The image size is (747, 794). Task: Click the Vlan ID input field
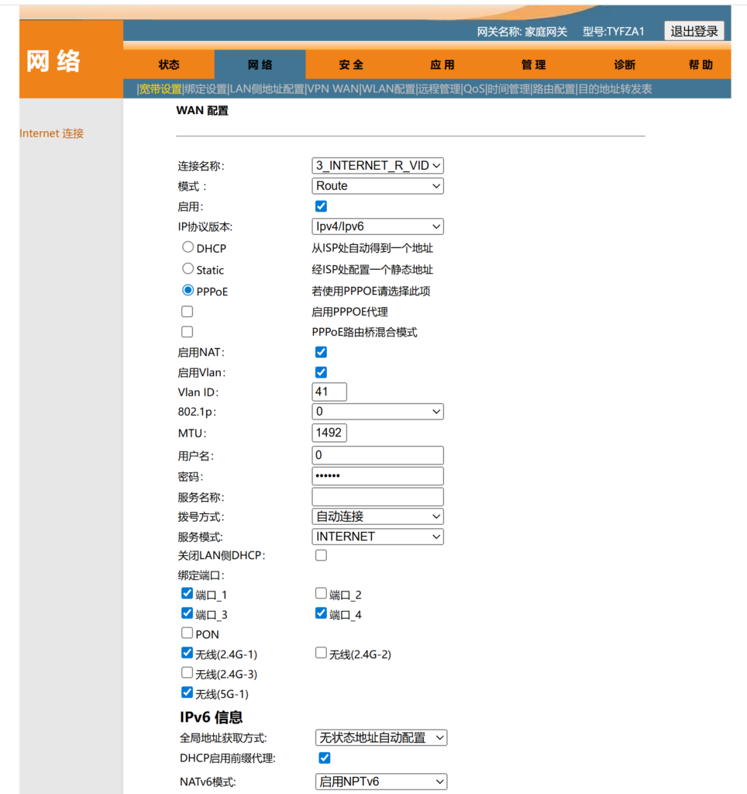click(329, 392)
